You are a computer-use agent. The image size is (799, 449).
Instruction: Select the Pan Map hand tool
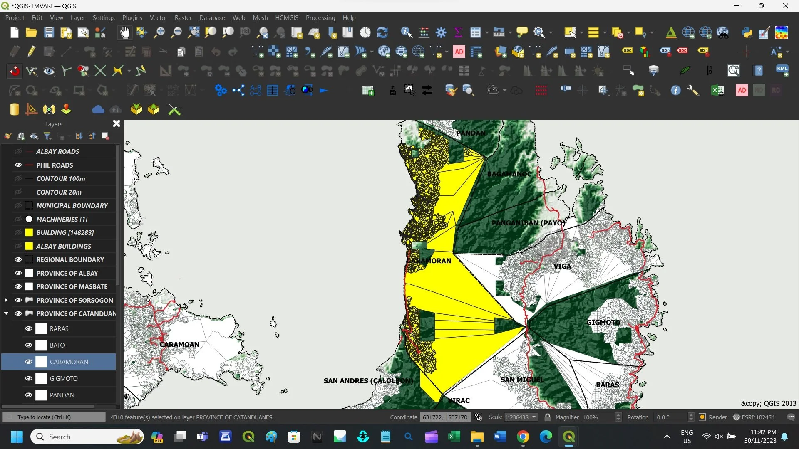pyautogui.click(x=124, y=32)
